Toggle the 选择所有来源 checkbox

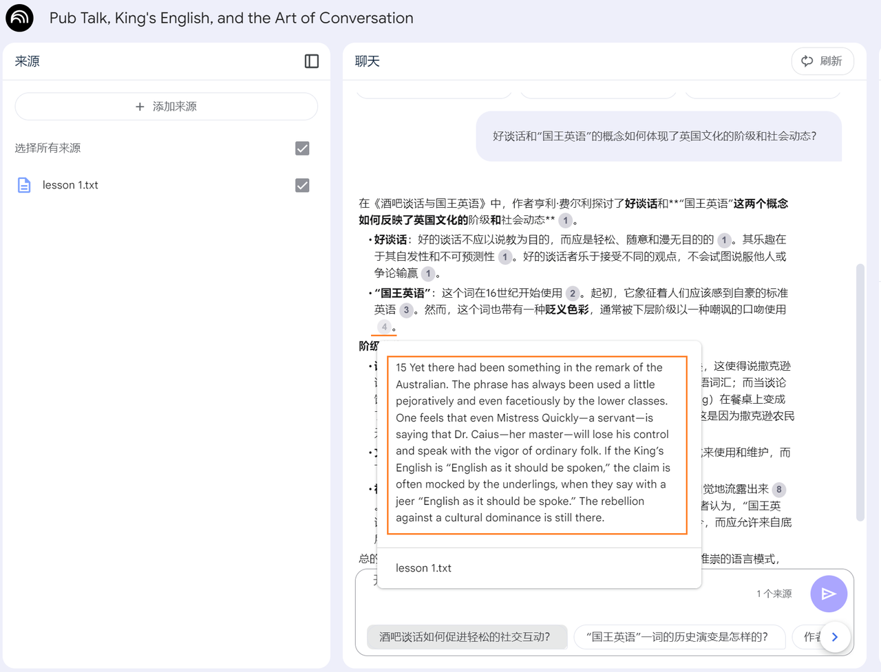pos(302,148)
